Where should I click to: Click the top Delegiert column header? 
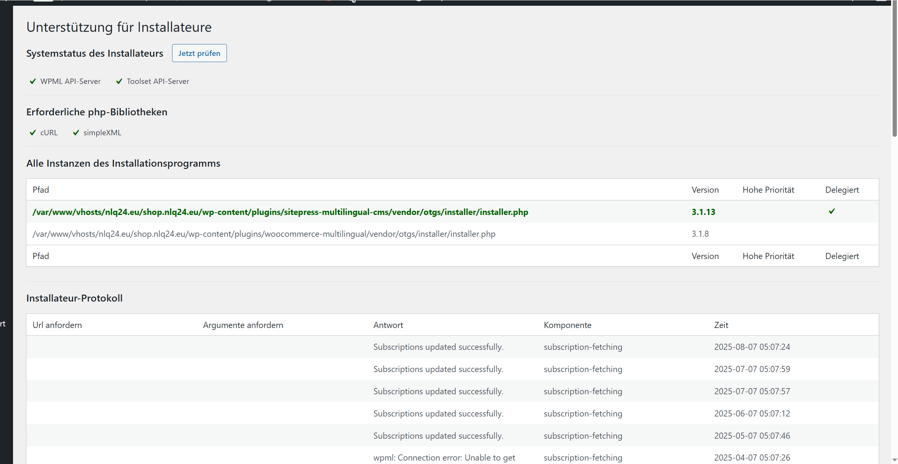click(842, 190)
